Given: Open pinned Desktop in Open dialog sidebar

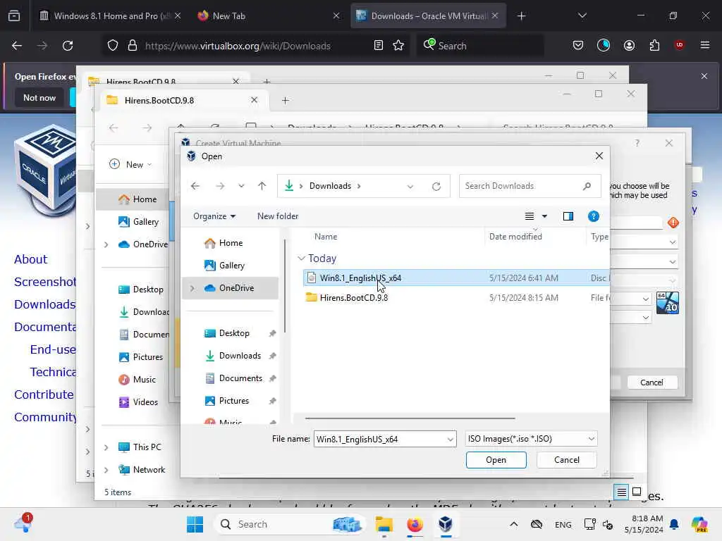Looking at the screenshot, I should point(234,333).
